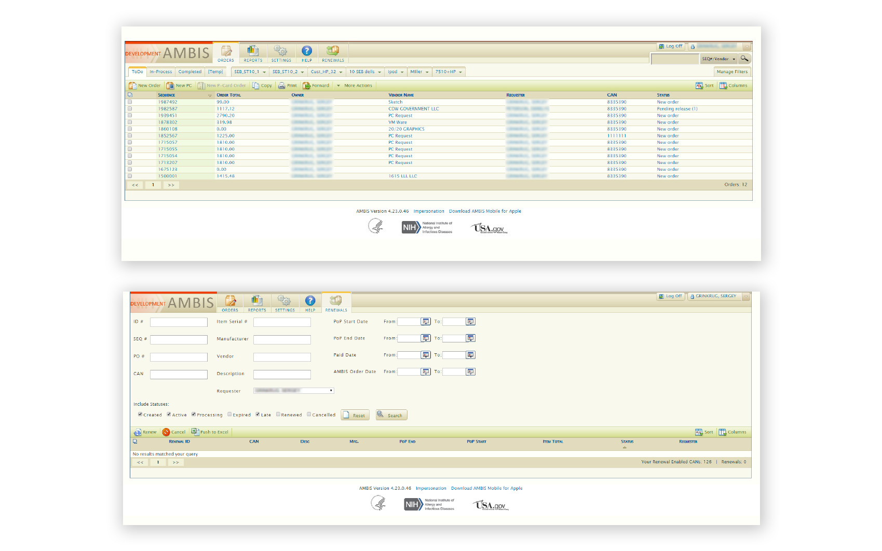Image resolution: width=882 pixels, height=551 pixels.
Task: Click the Renew icon in renewals toolbar
Action: 138,432
